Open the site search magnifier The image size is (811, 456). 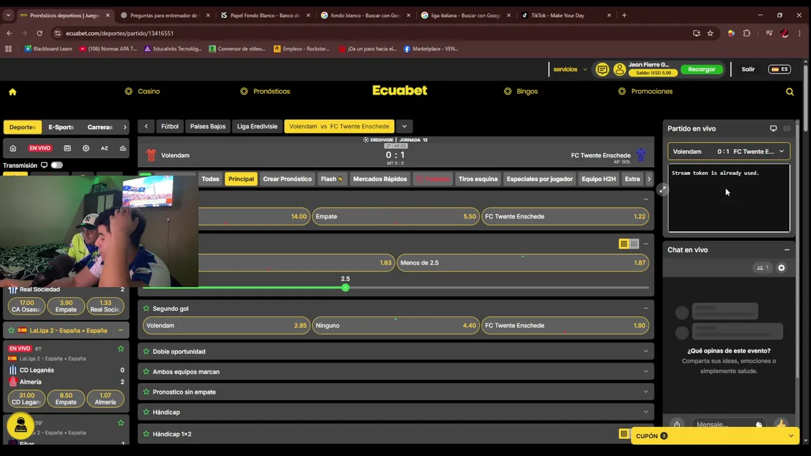789,92
